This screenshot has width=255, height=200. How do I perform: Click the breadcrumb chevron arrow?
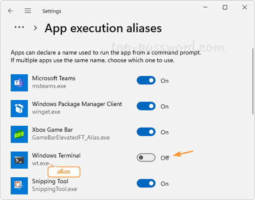pyautogui.click(x=35, y=28)
